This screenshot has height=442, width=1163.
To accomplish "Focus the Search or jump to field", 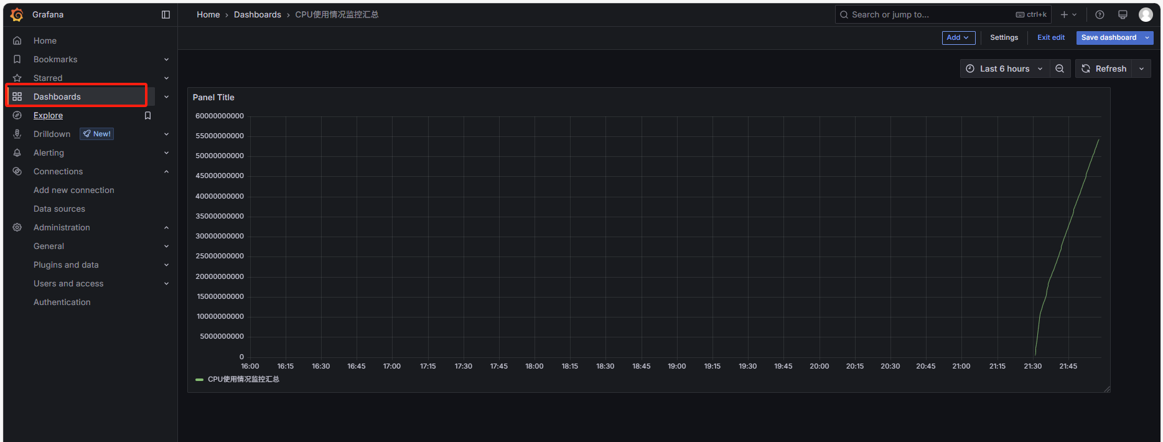I will pyautogui.click(x=943, y=14).
